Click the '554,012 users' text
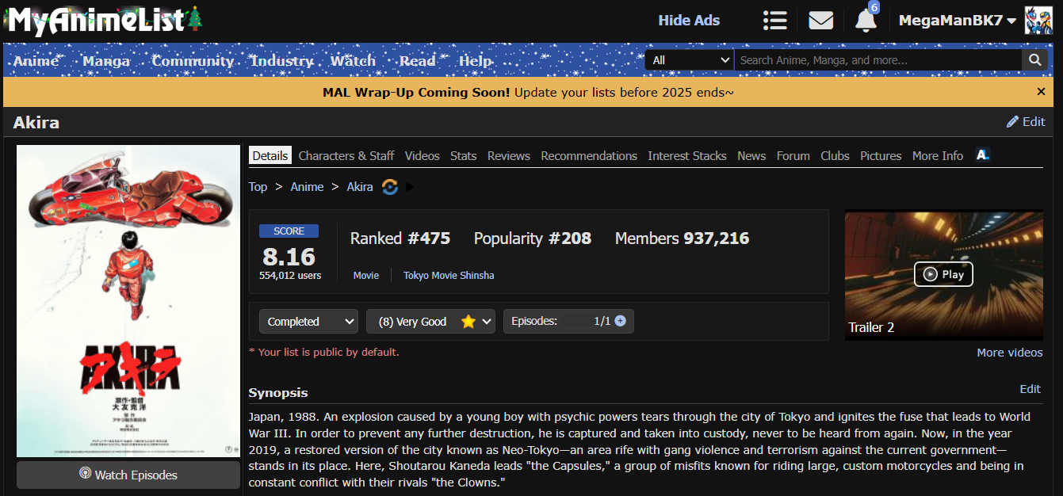 click(x=290, y=276)
